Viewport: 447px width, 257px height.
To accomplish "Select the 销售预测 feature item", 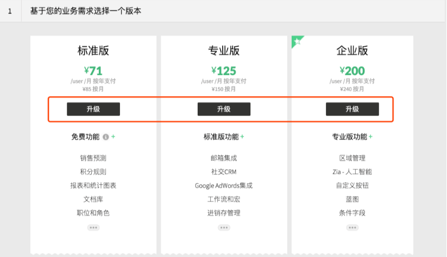I will coord(93,158).
